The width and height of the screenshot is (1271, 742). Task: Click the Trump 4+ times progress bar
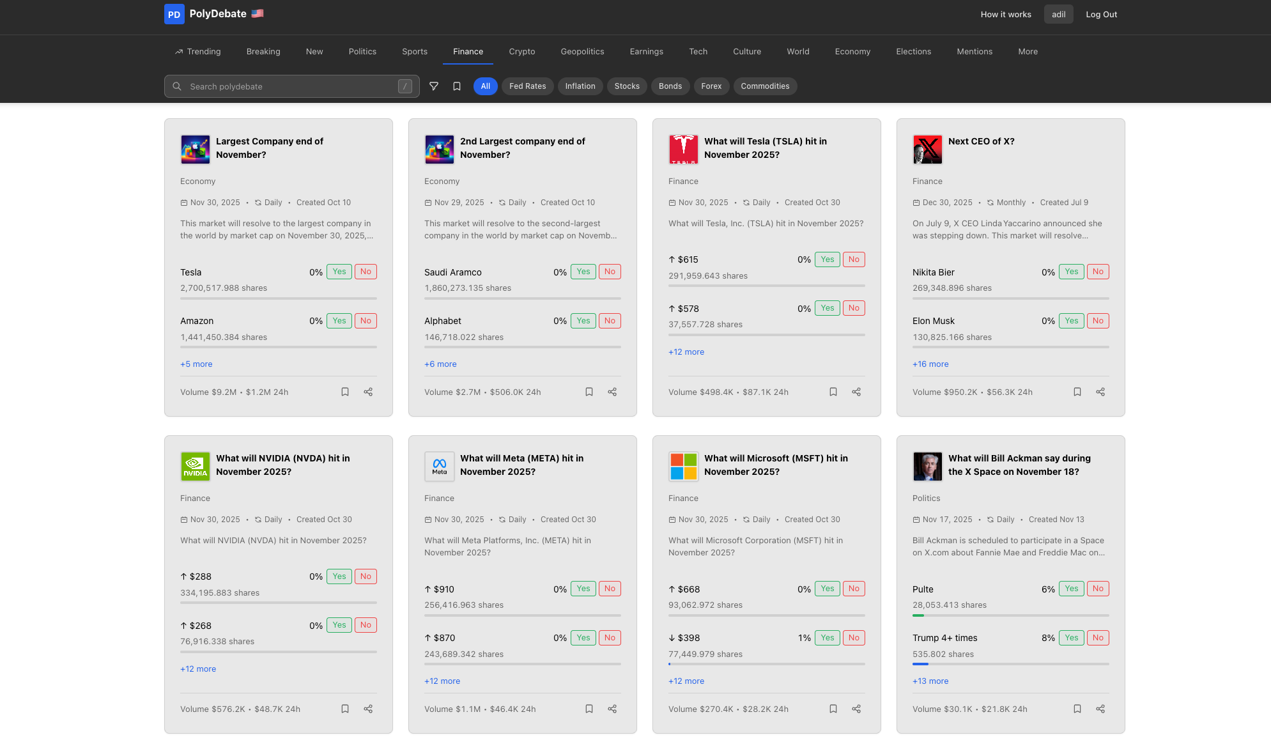1010,664
